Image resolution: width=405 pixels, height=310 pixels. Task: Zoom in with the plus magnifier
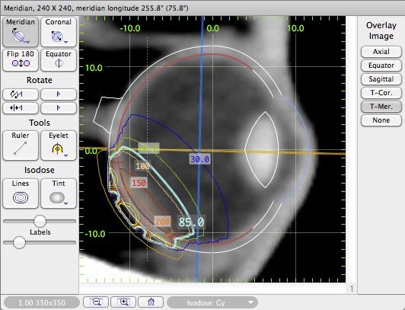(x=123, y=302)
